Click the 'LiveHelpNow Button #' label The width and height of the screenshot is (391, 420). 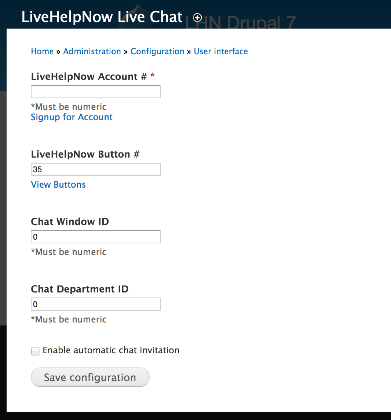pos(85,154)
